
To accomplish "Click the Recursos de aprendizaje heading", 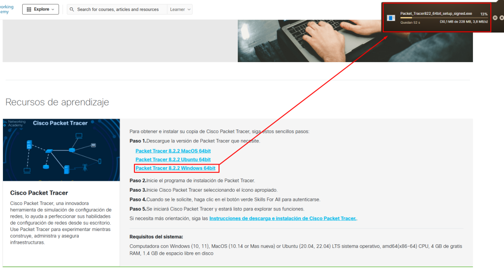I will point(57,102).
